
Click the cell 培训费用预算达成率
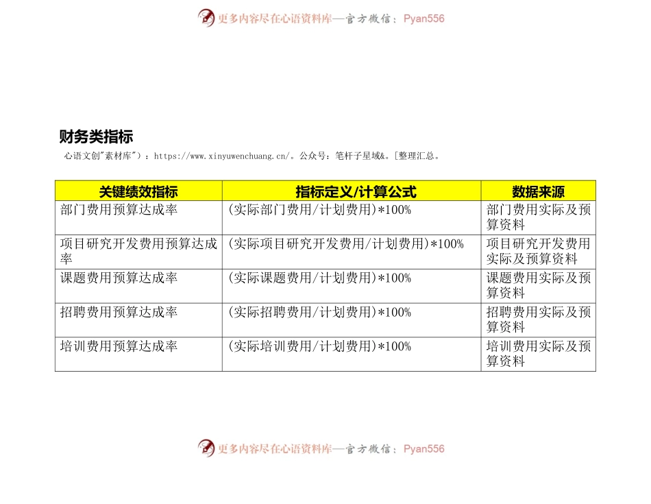pos(138,354)
